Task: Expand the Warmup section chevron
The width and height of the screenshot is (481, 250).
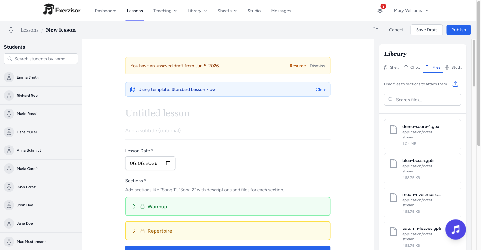Action: coord(134,206)
